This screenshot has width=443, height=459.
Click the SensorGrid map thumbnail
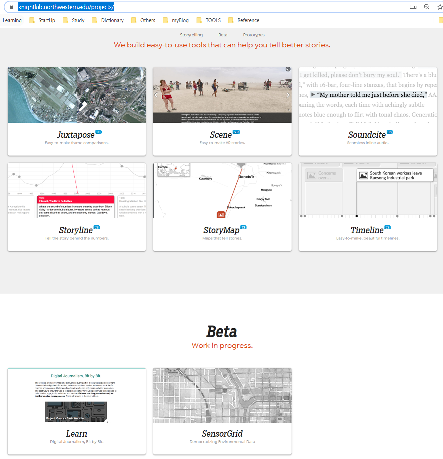[x=222, y=396]
